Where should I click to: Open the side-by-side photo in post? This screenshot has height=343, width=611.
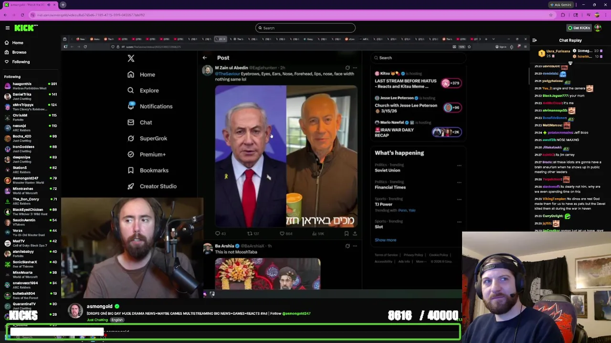point(286,156)
